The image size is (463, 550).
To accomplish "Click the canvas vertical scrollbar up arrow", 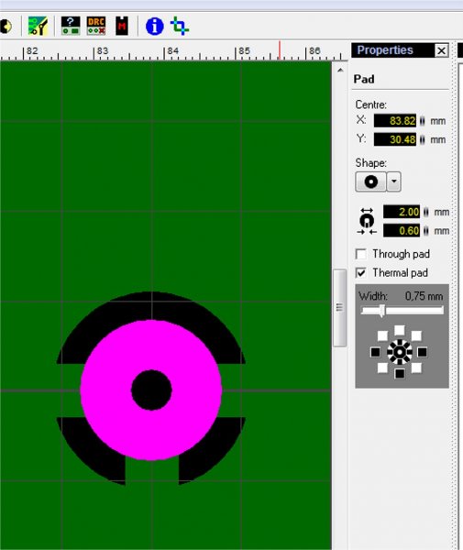I will [340, 71].
